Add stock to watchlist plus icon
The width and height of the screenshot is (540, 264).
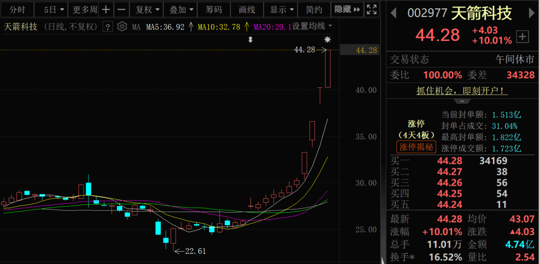coord(522,36)
